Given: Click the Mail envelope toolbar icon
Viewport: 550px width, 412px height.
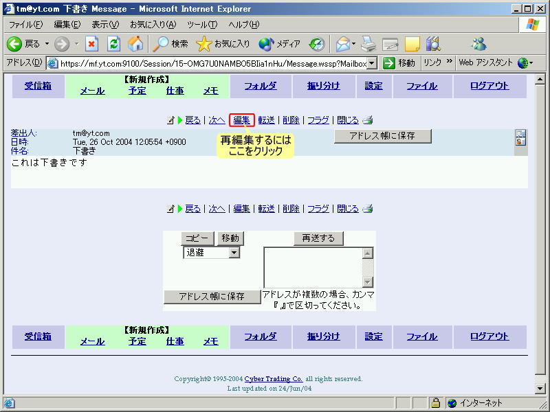Looking at the screenshot, I should (x=342, y=44).
